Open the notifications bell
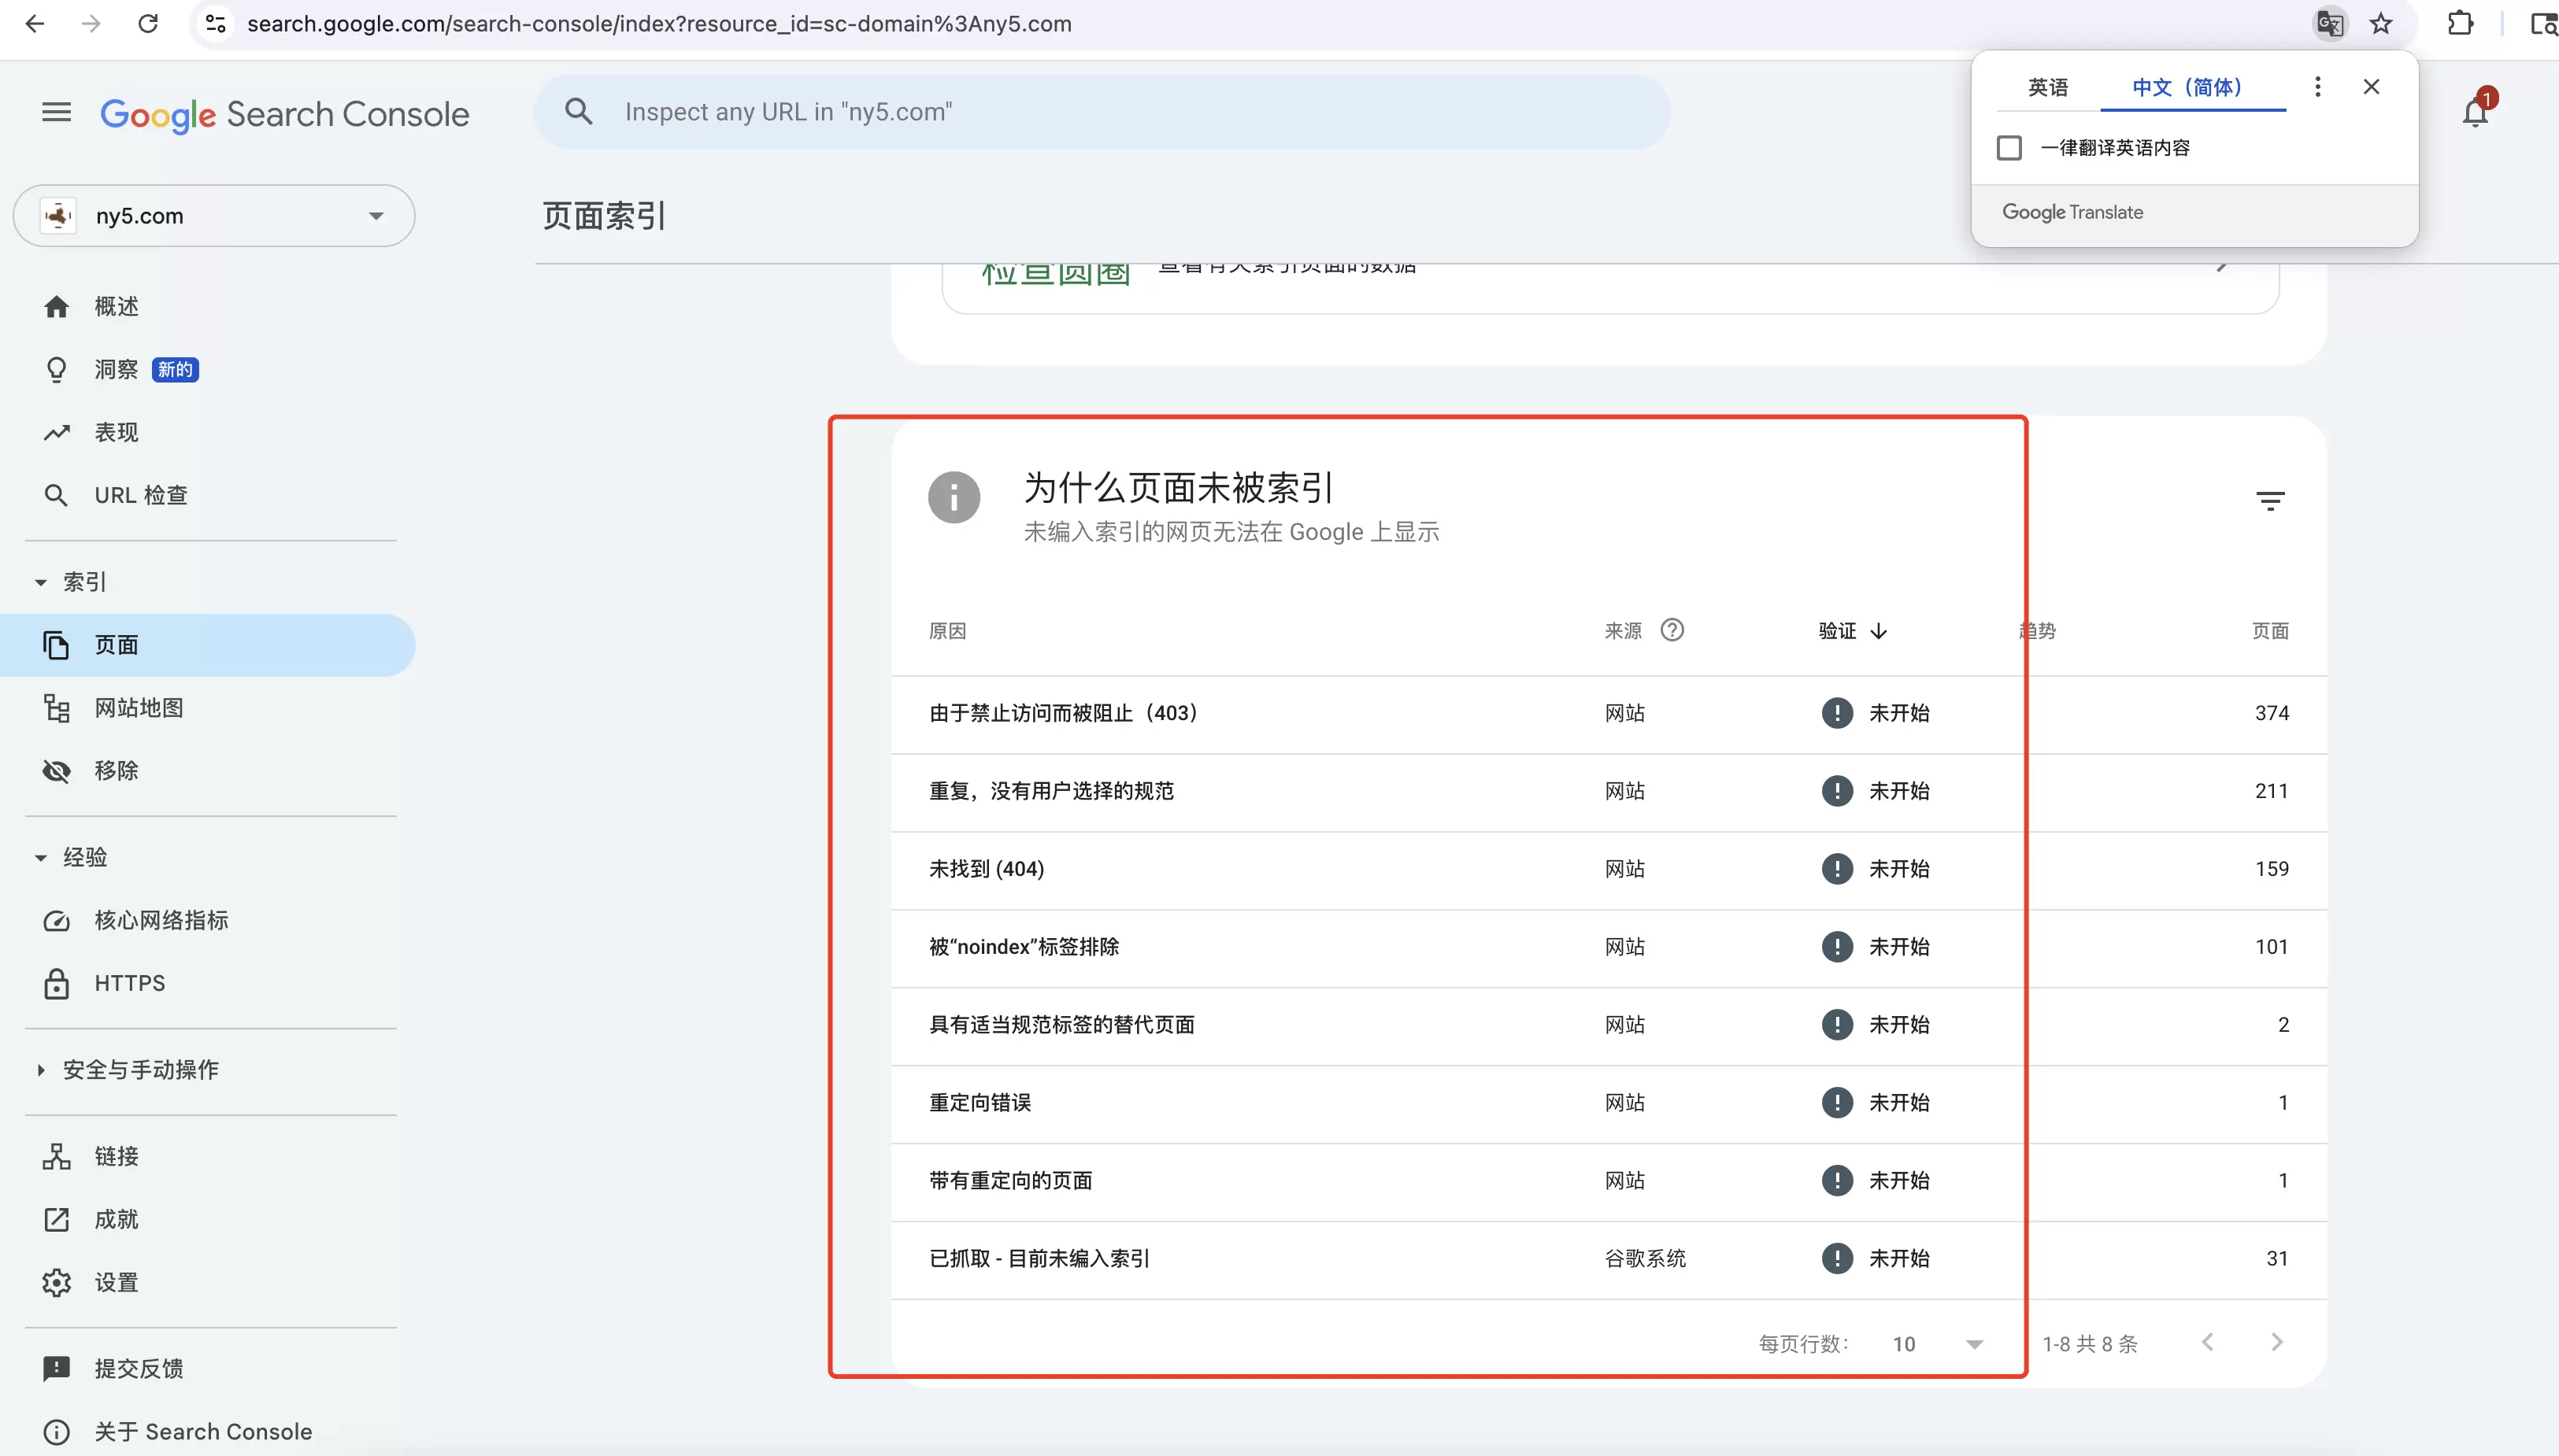 coord(2476,112)
